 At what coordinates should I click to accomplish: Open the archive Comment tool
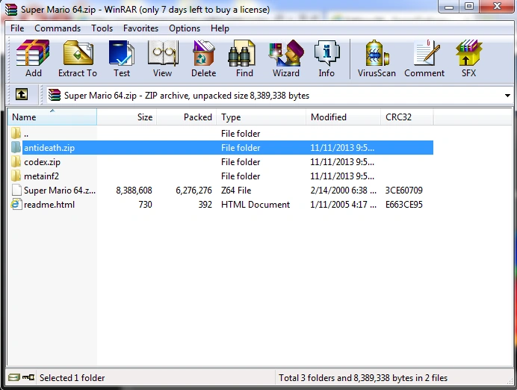click(424, 58)
